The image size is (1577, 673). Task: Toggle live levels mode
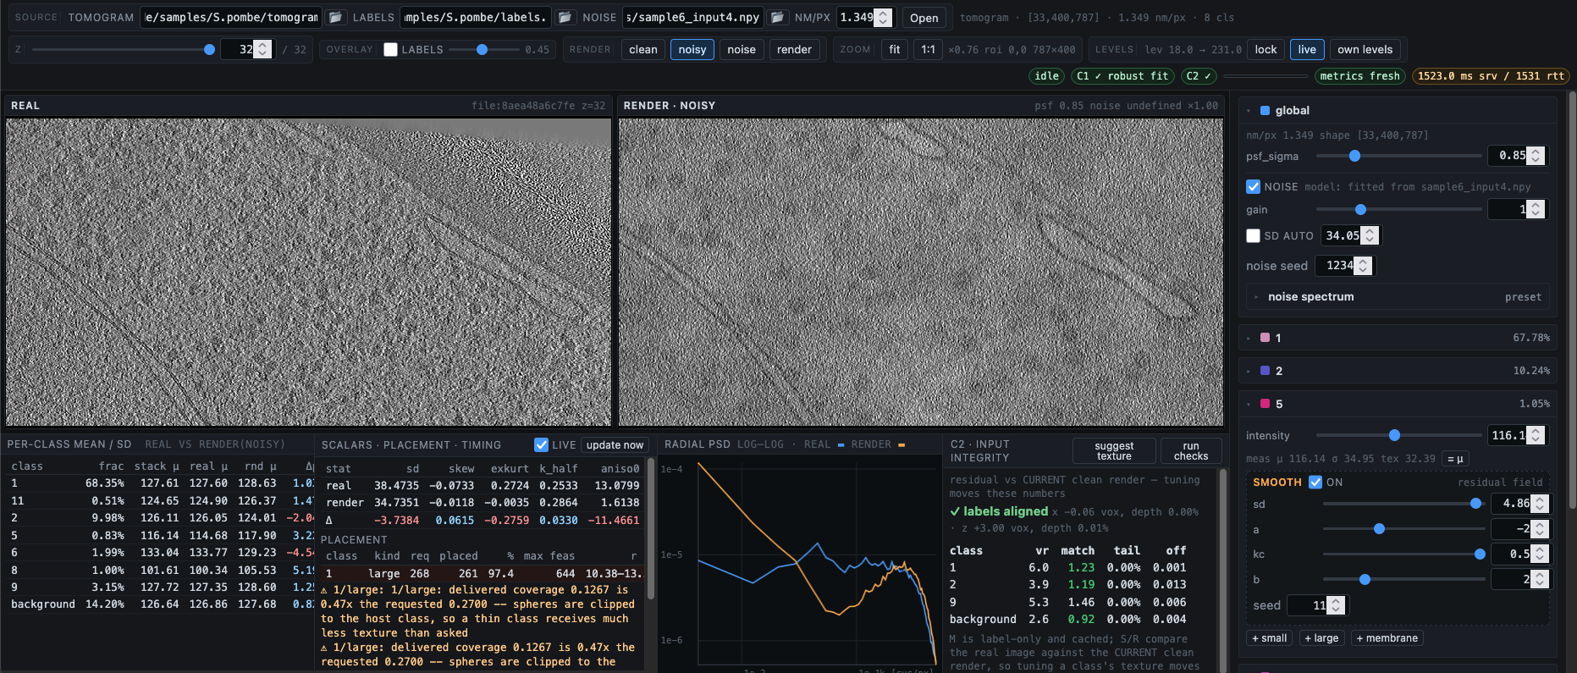click(x=1307, y=49)
